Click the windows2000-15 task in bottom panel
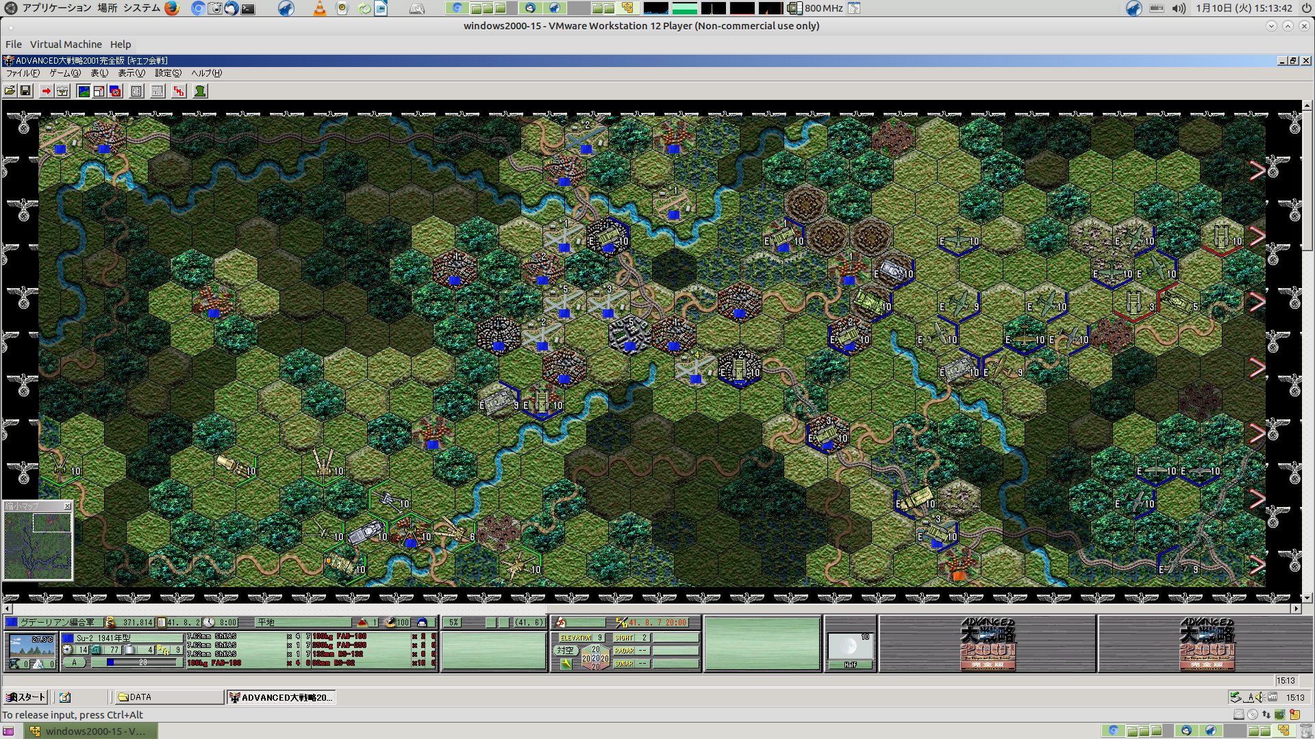The height and width of the screenshot is (739, 1315). (x=90, y=731)
